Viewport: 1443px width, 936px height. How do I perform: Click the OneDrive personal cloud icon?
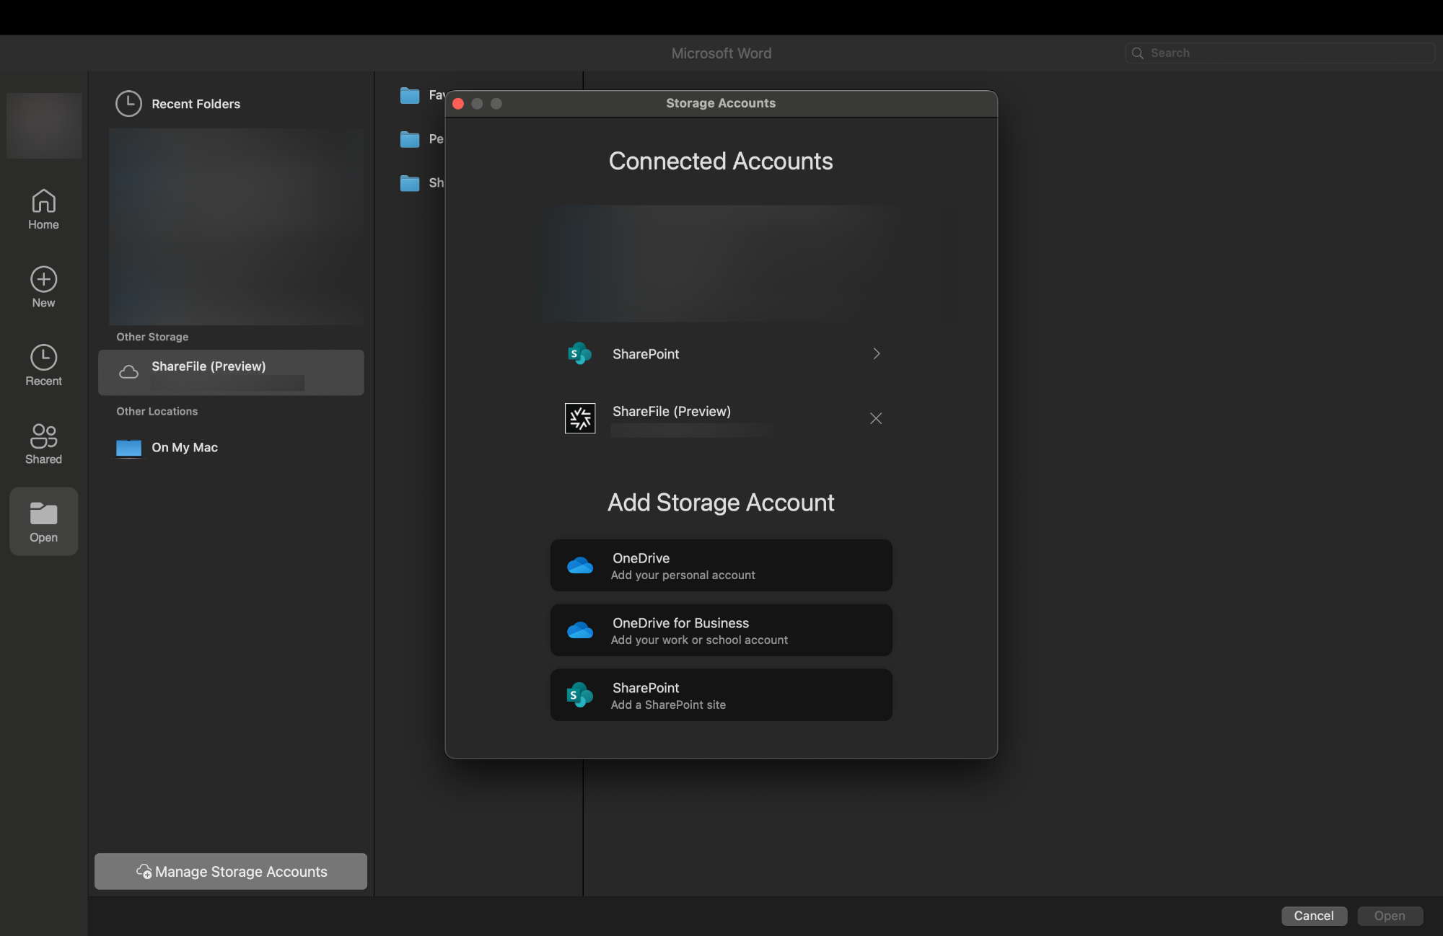tap(580, 566)
